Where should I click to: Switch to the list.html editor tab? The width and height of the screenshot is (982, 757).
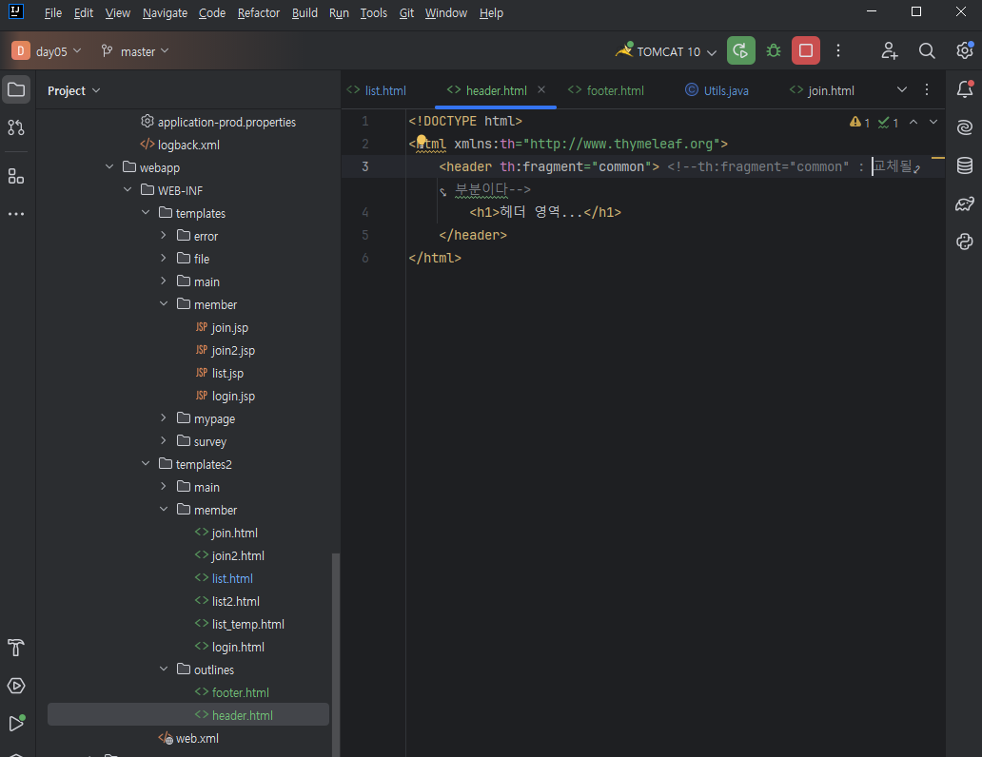(377, 90)
